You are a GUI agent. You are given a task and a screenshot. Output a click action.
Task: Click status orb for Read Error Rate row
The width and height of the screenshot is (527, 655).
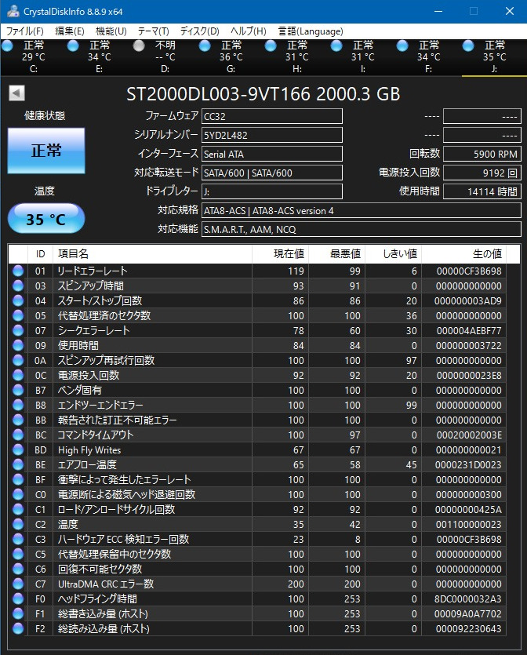point(18,271)
